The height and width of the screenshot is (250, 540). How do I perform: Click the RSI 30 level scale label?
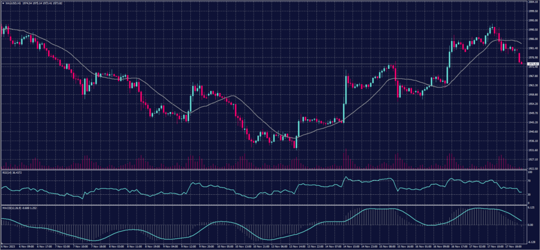click(x=528, y=194)
